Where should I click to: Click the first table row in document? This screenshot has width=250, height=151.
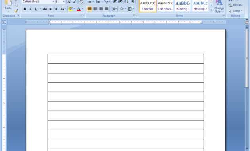pos(126,58)
